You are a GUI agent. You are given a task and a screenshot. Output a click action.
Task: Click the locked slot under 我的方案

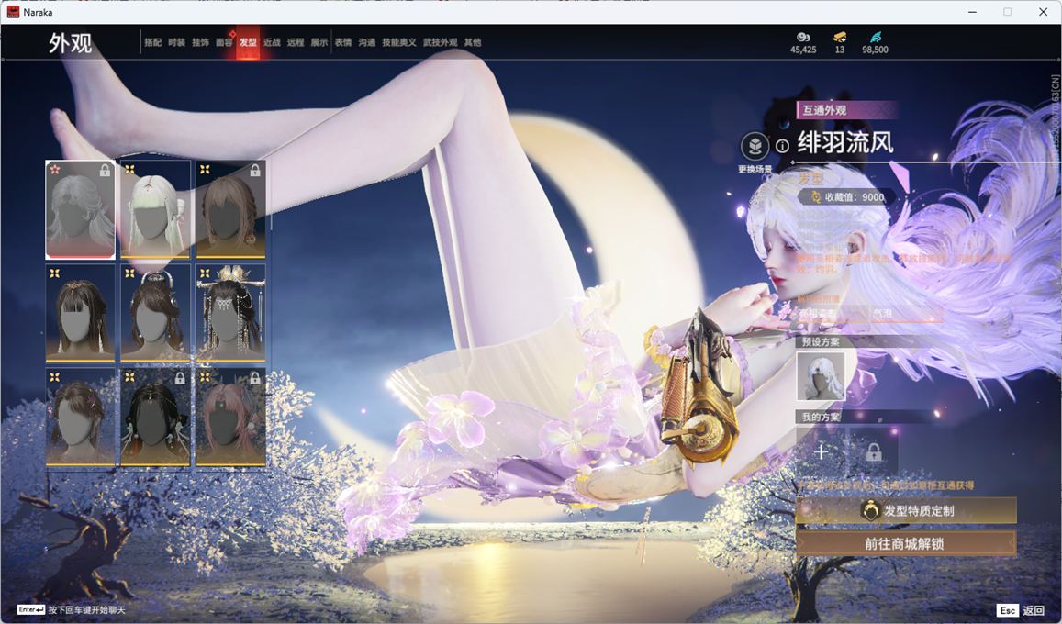(873, 451)
